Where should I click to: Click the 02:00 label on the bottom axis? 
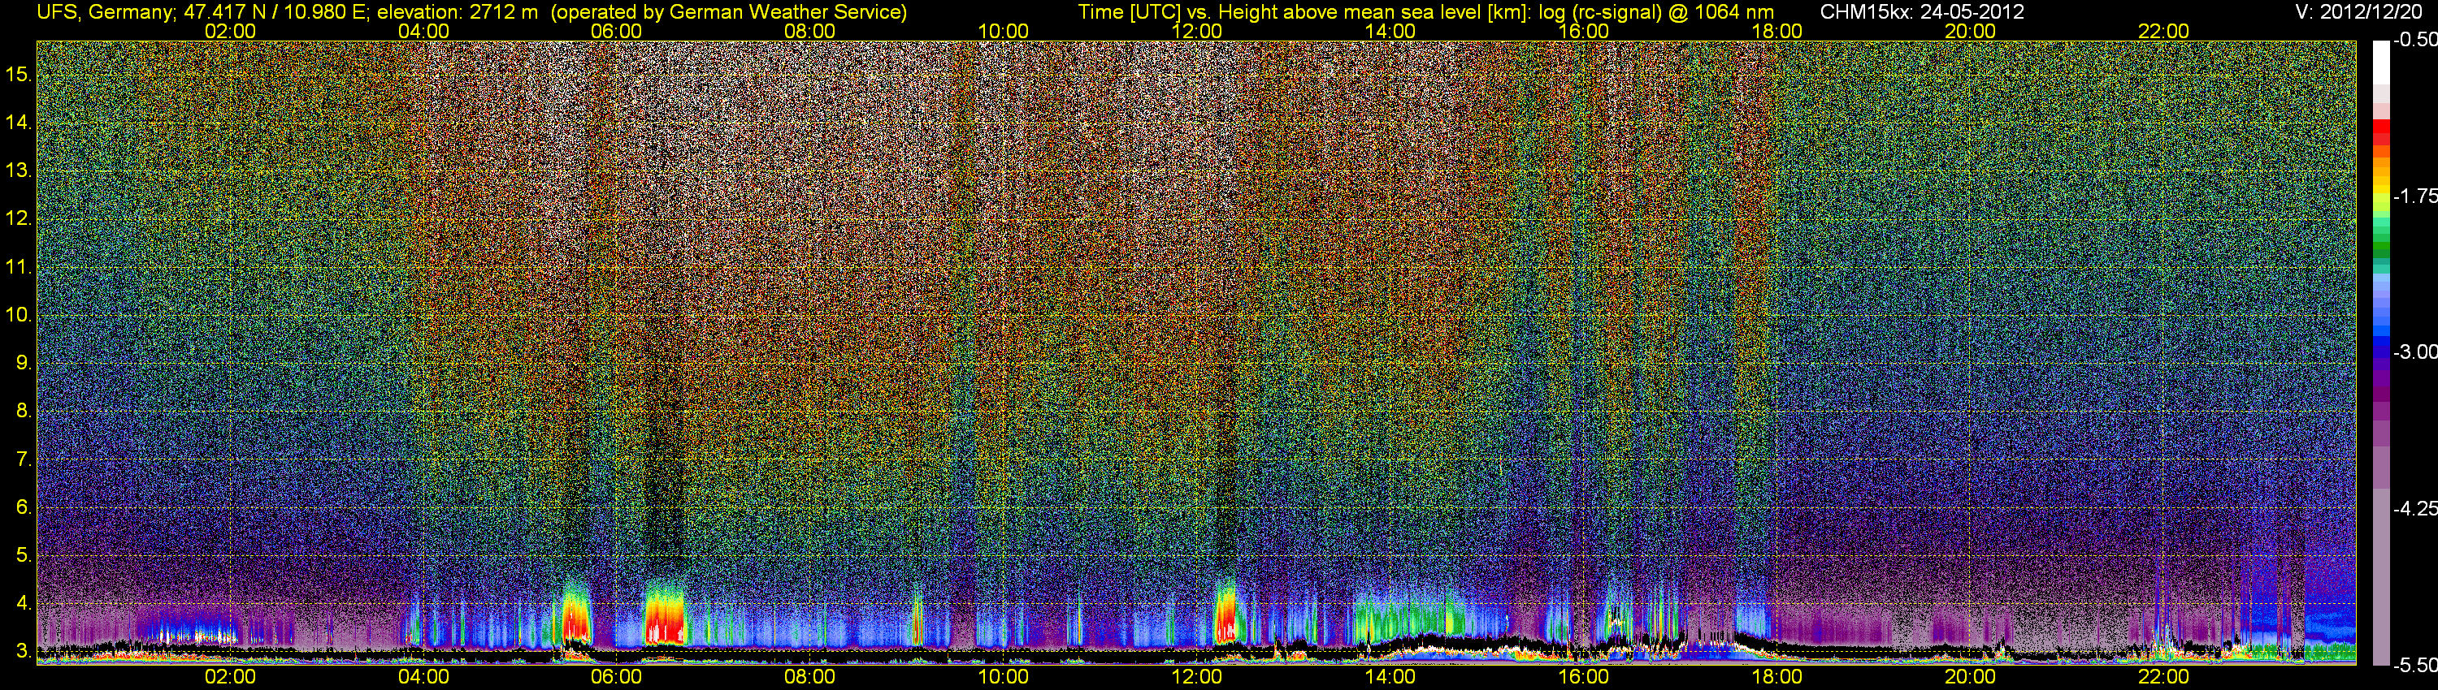[x=230, y=677]
